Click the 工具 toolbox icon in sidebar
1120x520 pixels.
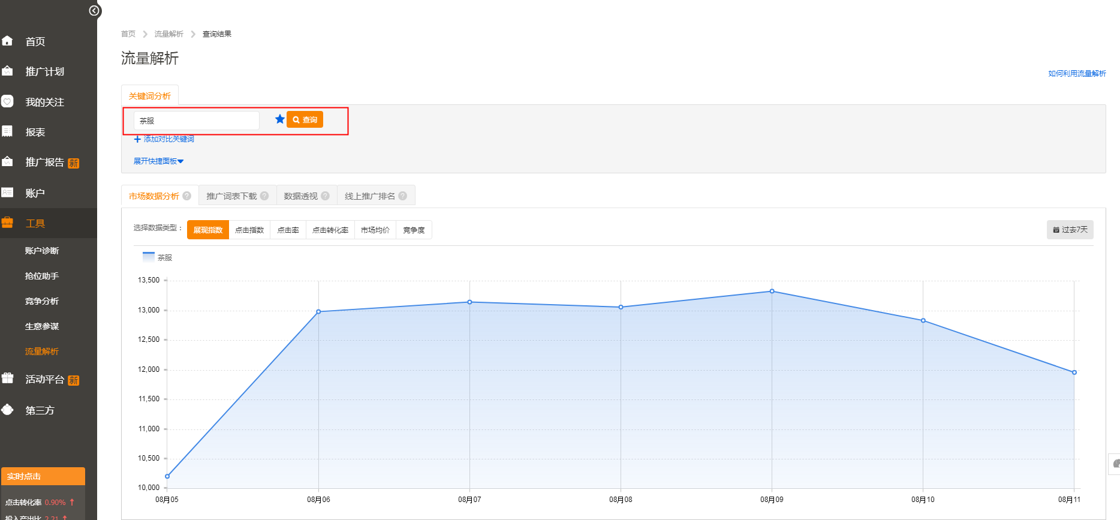pyautogui.click(x=8, y=223)
